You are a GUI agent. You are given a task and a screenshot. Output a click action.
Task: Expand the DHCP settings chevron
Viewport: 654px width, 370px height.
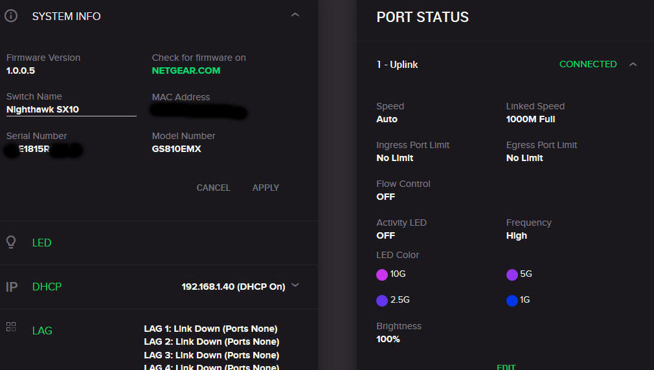pyautogui.click(x=295, y=285)
